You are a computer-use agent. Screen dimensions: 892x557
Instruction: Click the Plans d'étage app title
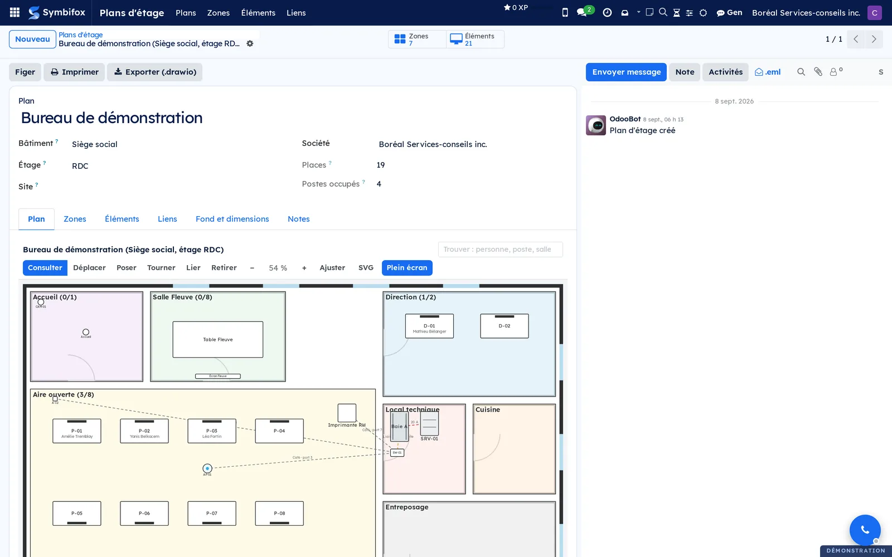pos(132,12)
